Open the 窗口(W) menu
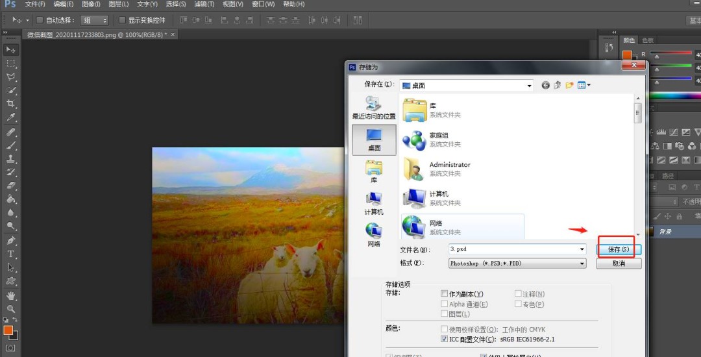701x357 pixels. pyautogui.click(x=263, y=5)
